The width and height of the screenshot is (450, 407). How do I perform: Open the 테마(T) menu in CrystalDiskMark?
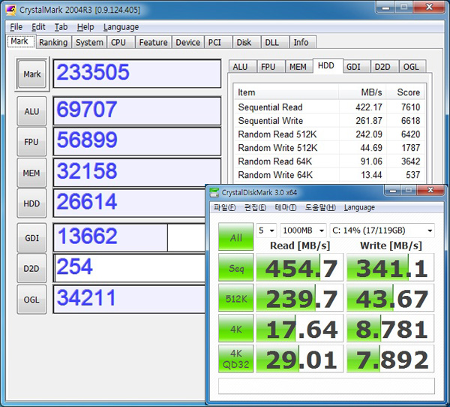(x=286, y=207)
